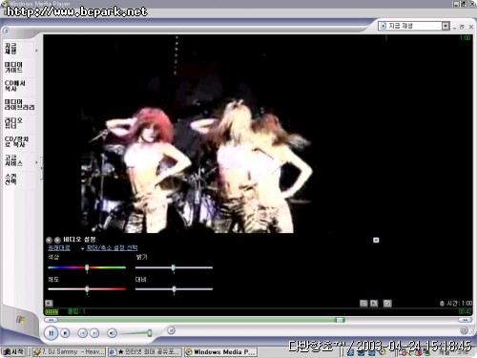Click the hue (색상) rainbow slider
Viewport: 477px width, 358px height.
pos(87,267)
